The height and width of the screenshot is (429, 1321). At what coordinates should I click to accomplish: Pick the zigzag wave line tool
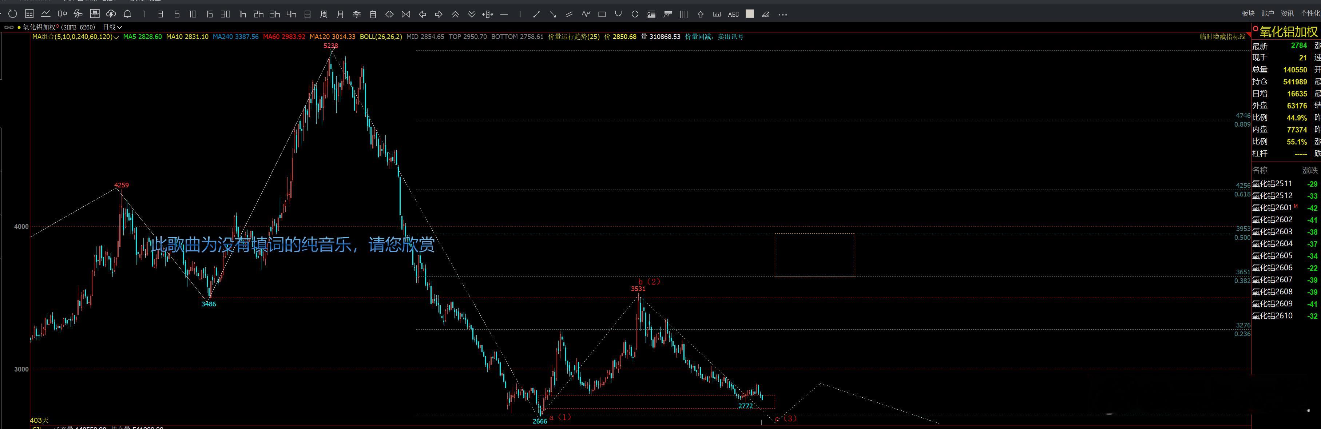(x=586, y=14)
